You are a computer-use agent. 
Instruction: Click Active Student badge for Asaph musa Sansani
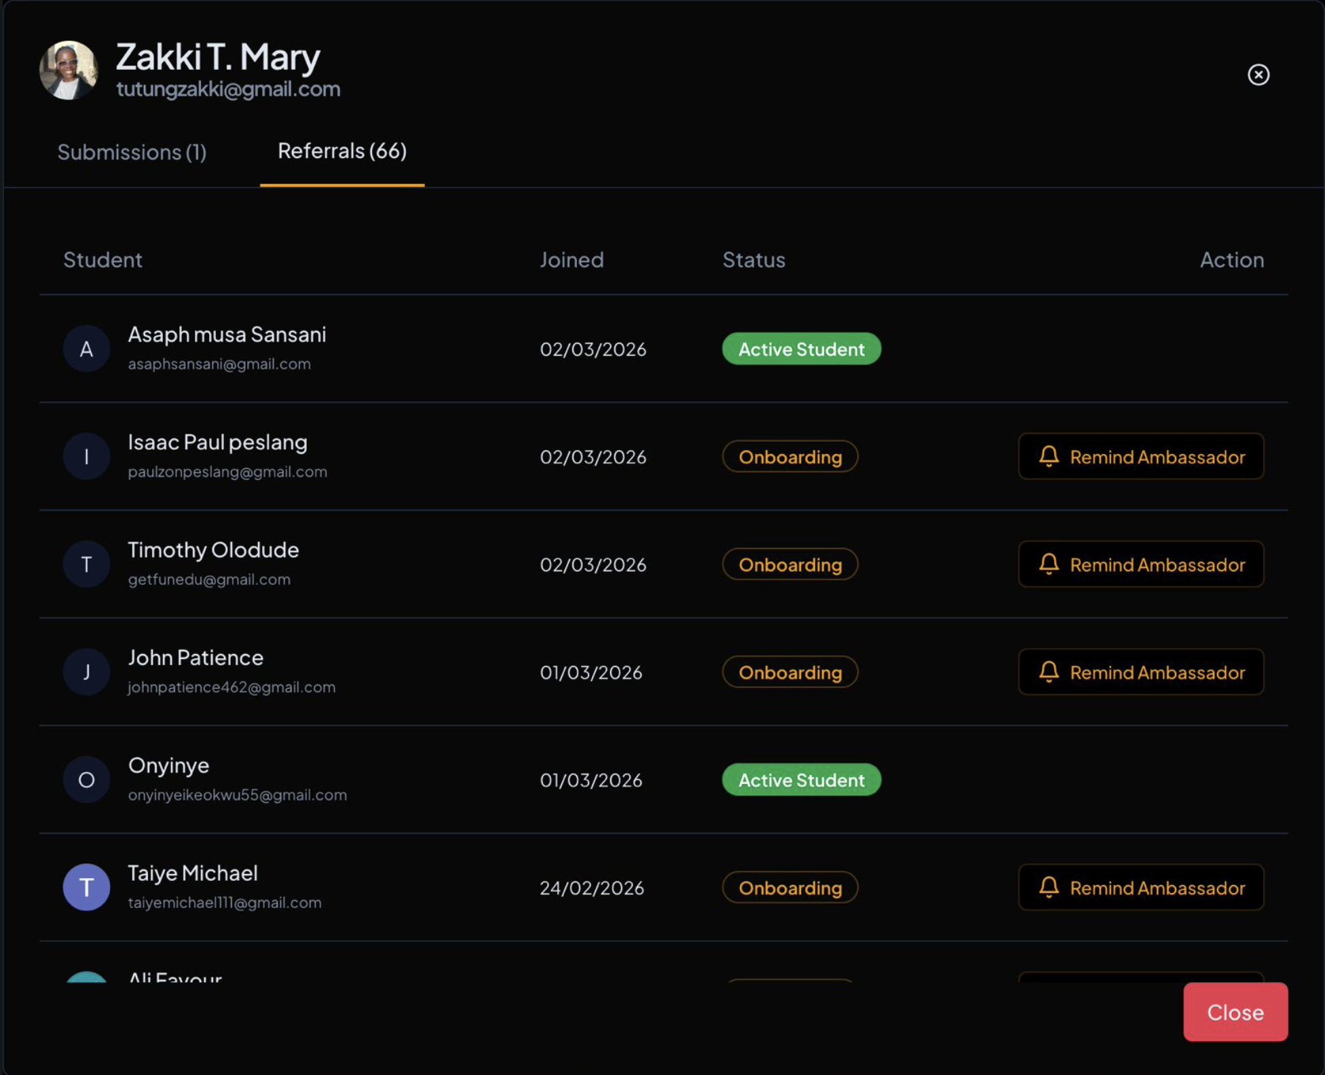(801, 349)
